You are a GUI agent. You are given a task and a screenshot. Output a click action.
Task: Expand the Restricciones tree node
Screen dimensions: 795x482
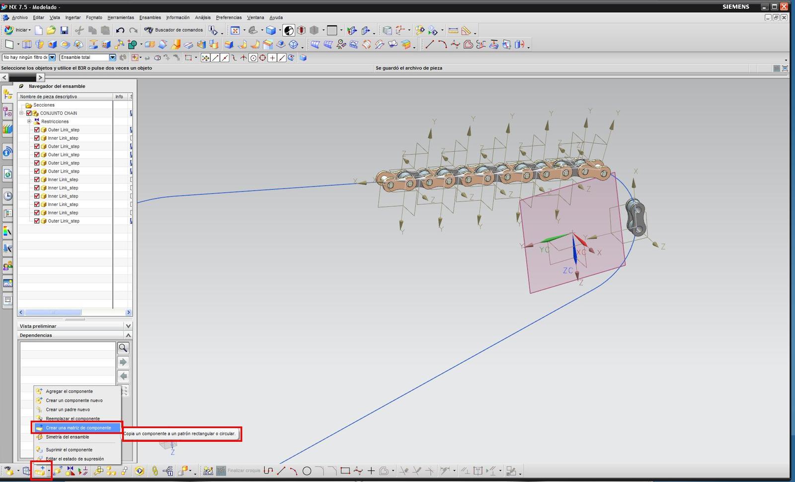coord(29,121)
